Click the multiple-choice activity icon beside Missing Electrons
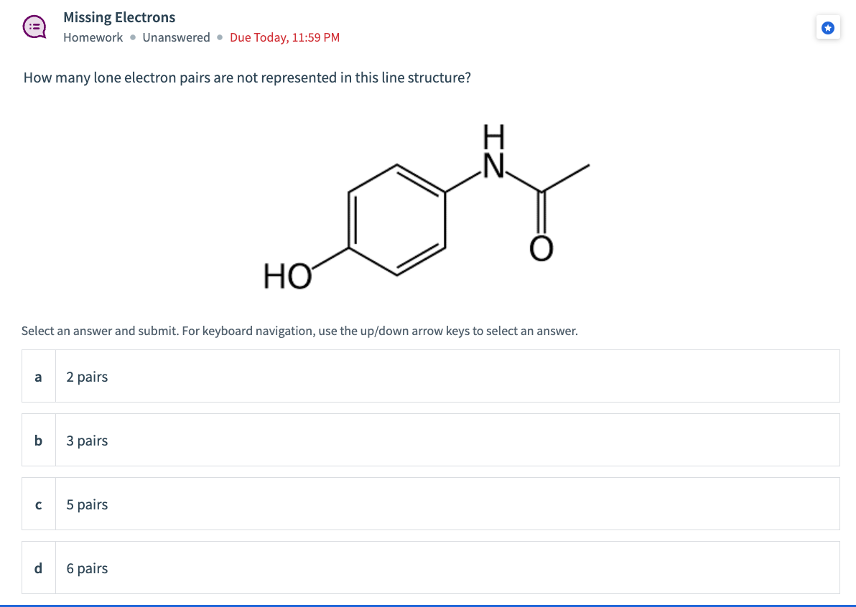 [x=34, y=26]
